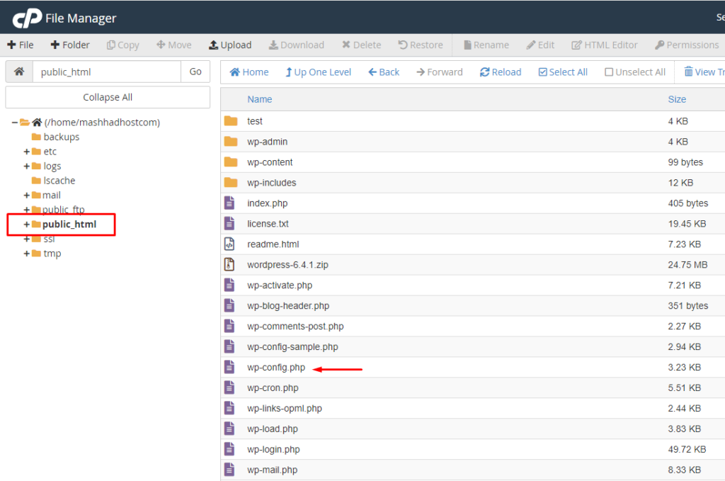Expand the etc folder in tree
The image size is (725, 481).
click(x=27, y=152)
